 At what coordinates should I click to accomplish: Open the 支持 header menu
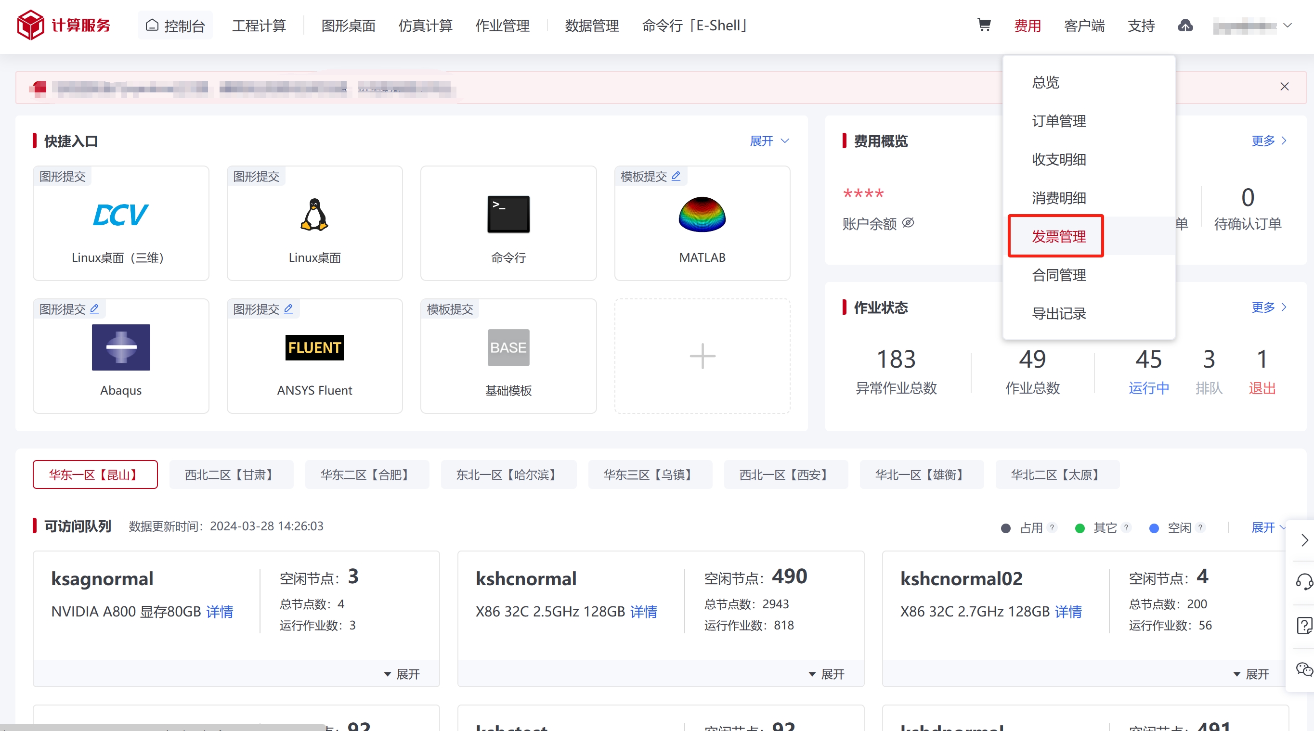point(1141,26)
